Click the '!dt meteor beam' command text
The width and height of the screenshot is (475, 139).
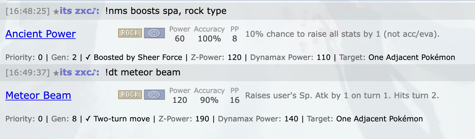pos(143,73)
